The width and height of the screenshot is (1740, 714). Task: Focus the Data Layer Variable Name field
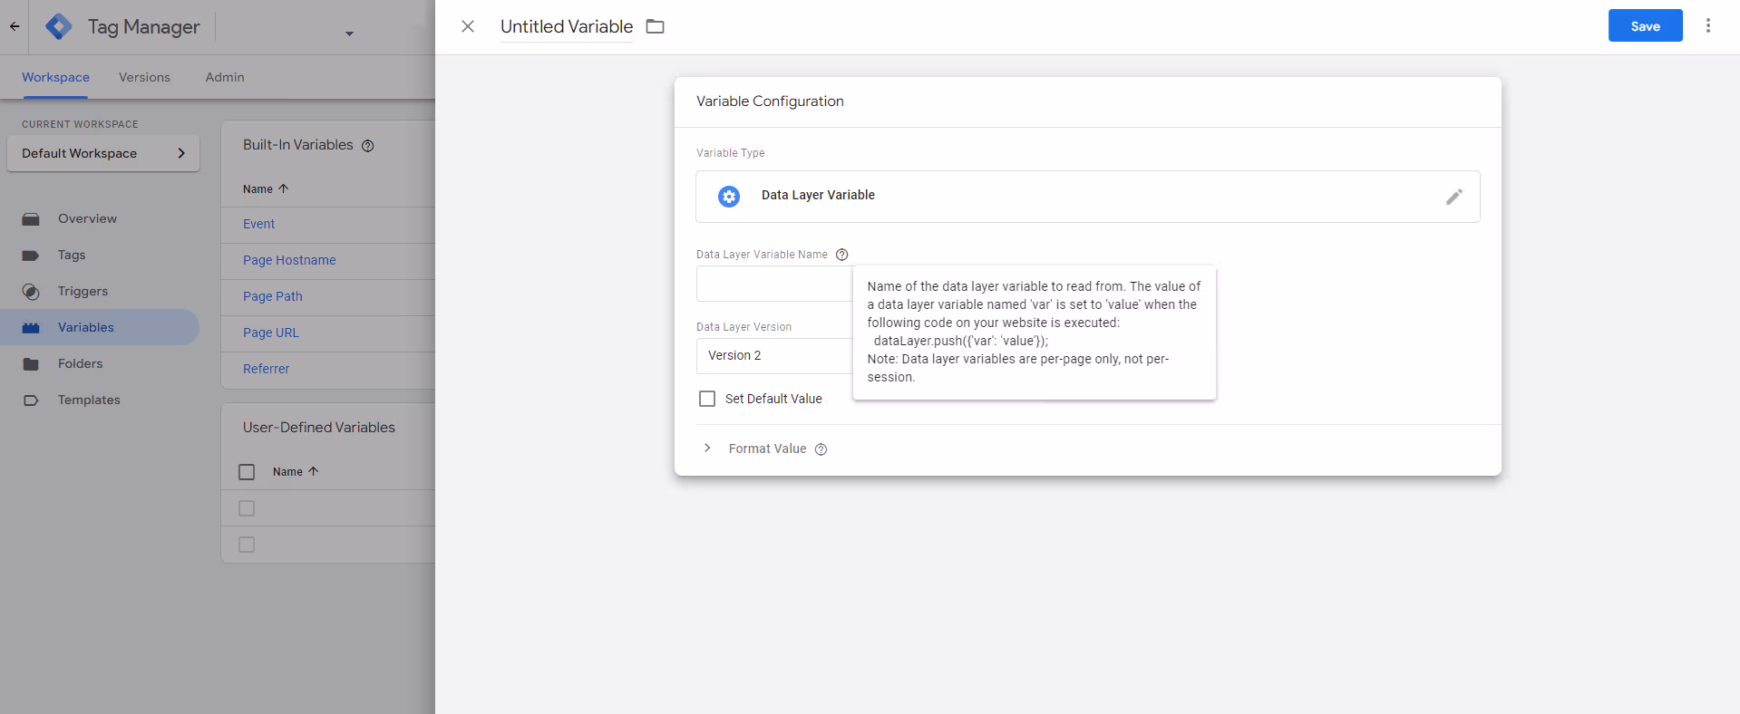coord(774,284)
